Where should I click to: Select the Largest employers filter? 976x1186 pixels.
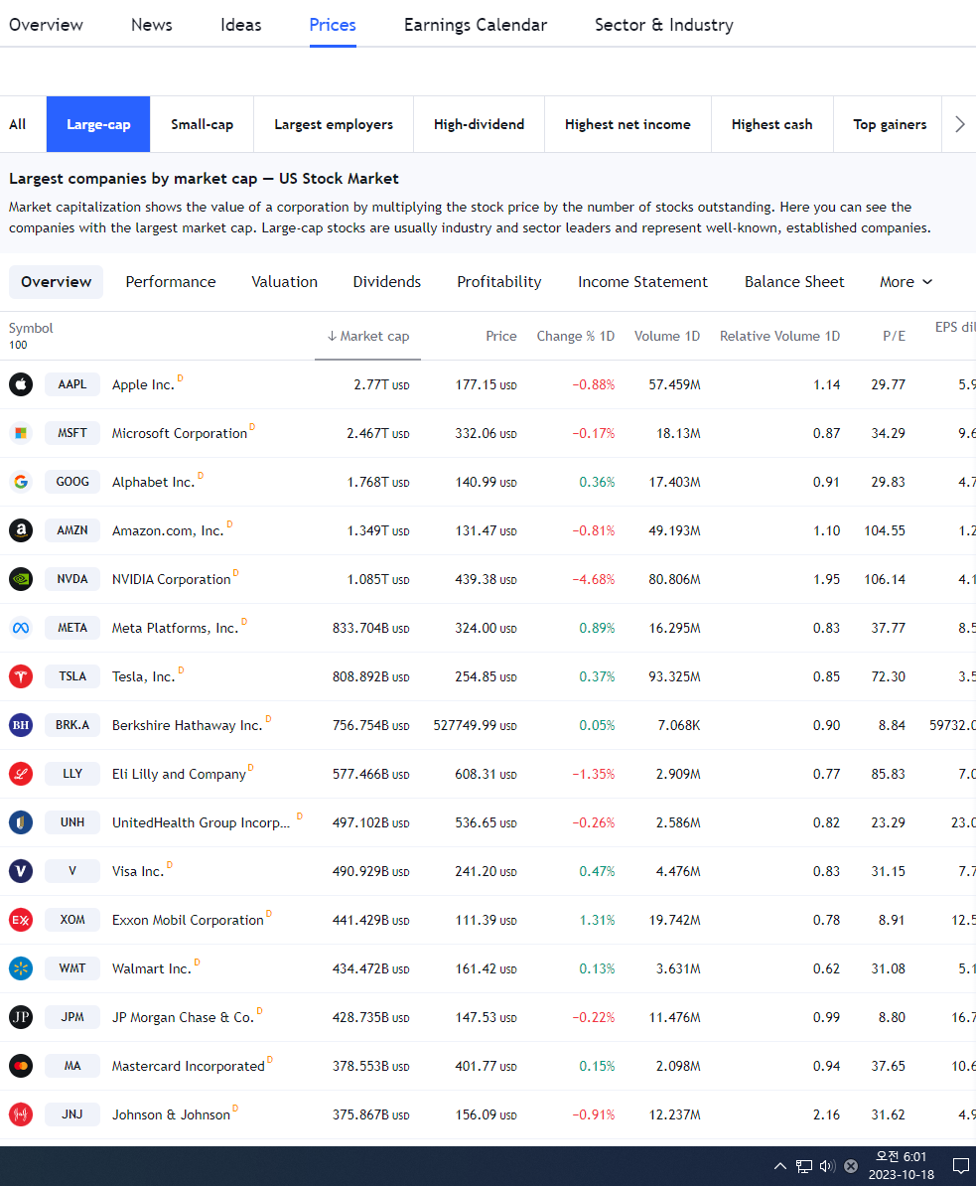(334, 124)
